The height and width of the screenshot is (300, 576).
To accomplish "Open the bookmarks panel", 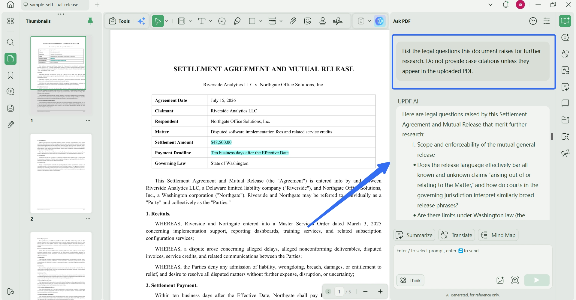I will coord(11,75).
